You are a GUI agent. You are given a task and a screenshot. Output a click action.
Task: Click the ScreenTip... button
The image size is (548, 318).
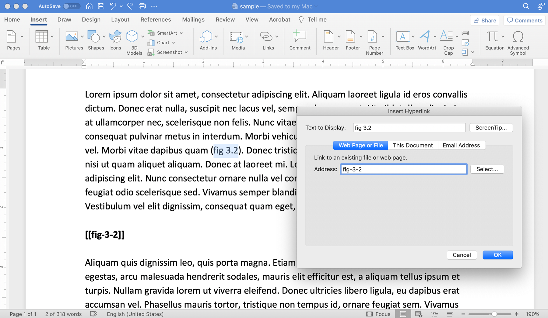(491, 128)
